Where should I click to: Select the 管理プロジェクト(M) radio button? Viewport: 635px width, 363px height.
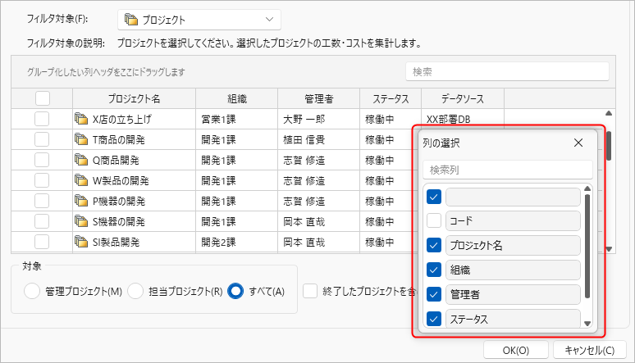pos(32,291)
